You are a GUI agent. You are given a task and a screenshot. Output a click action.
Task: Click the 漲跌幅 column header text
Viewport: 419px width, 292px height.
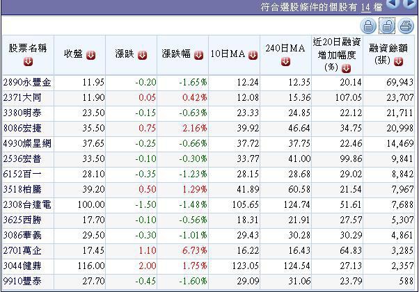click(176, 54)
